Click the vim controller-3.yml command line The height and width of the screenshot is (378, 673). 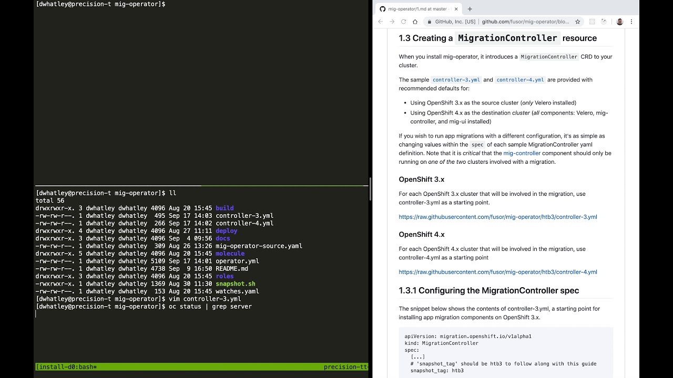[x=205, y=299]
